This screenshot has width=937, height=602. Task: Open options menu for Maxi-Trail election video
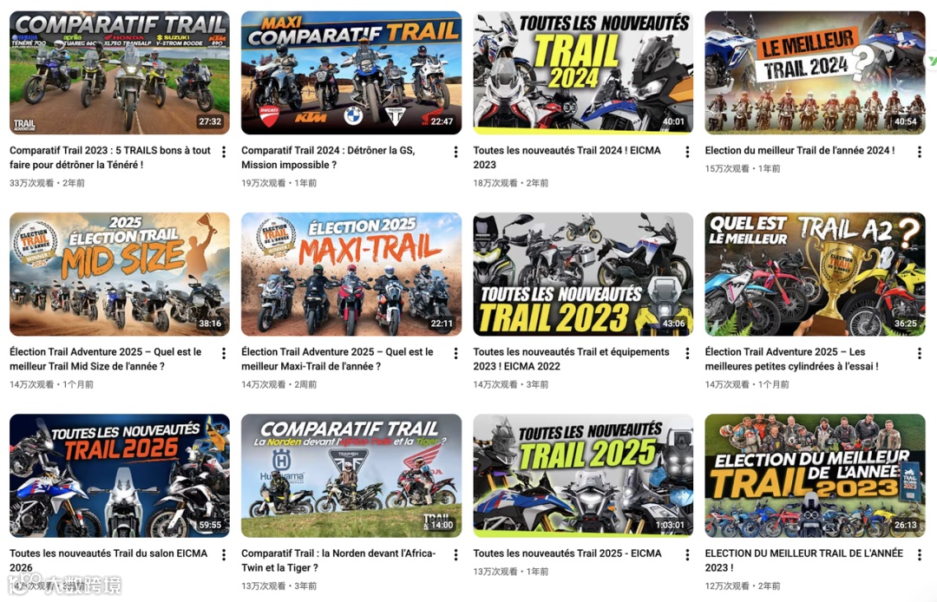pyautogui.click(x=456, y=354)
